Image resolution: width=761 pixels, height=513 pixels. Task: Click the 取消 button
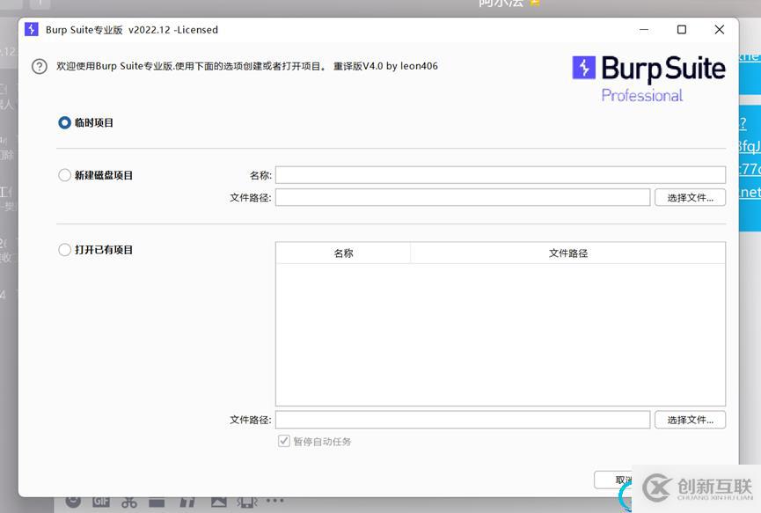point(613,480)
